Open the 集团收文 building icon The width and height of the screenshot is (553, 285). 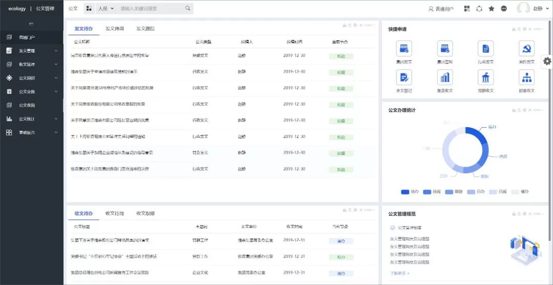pos(445,78)
